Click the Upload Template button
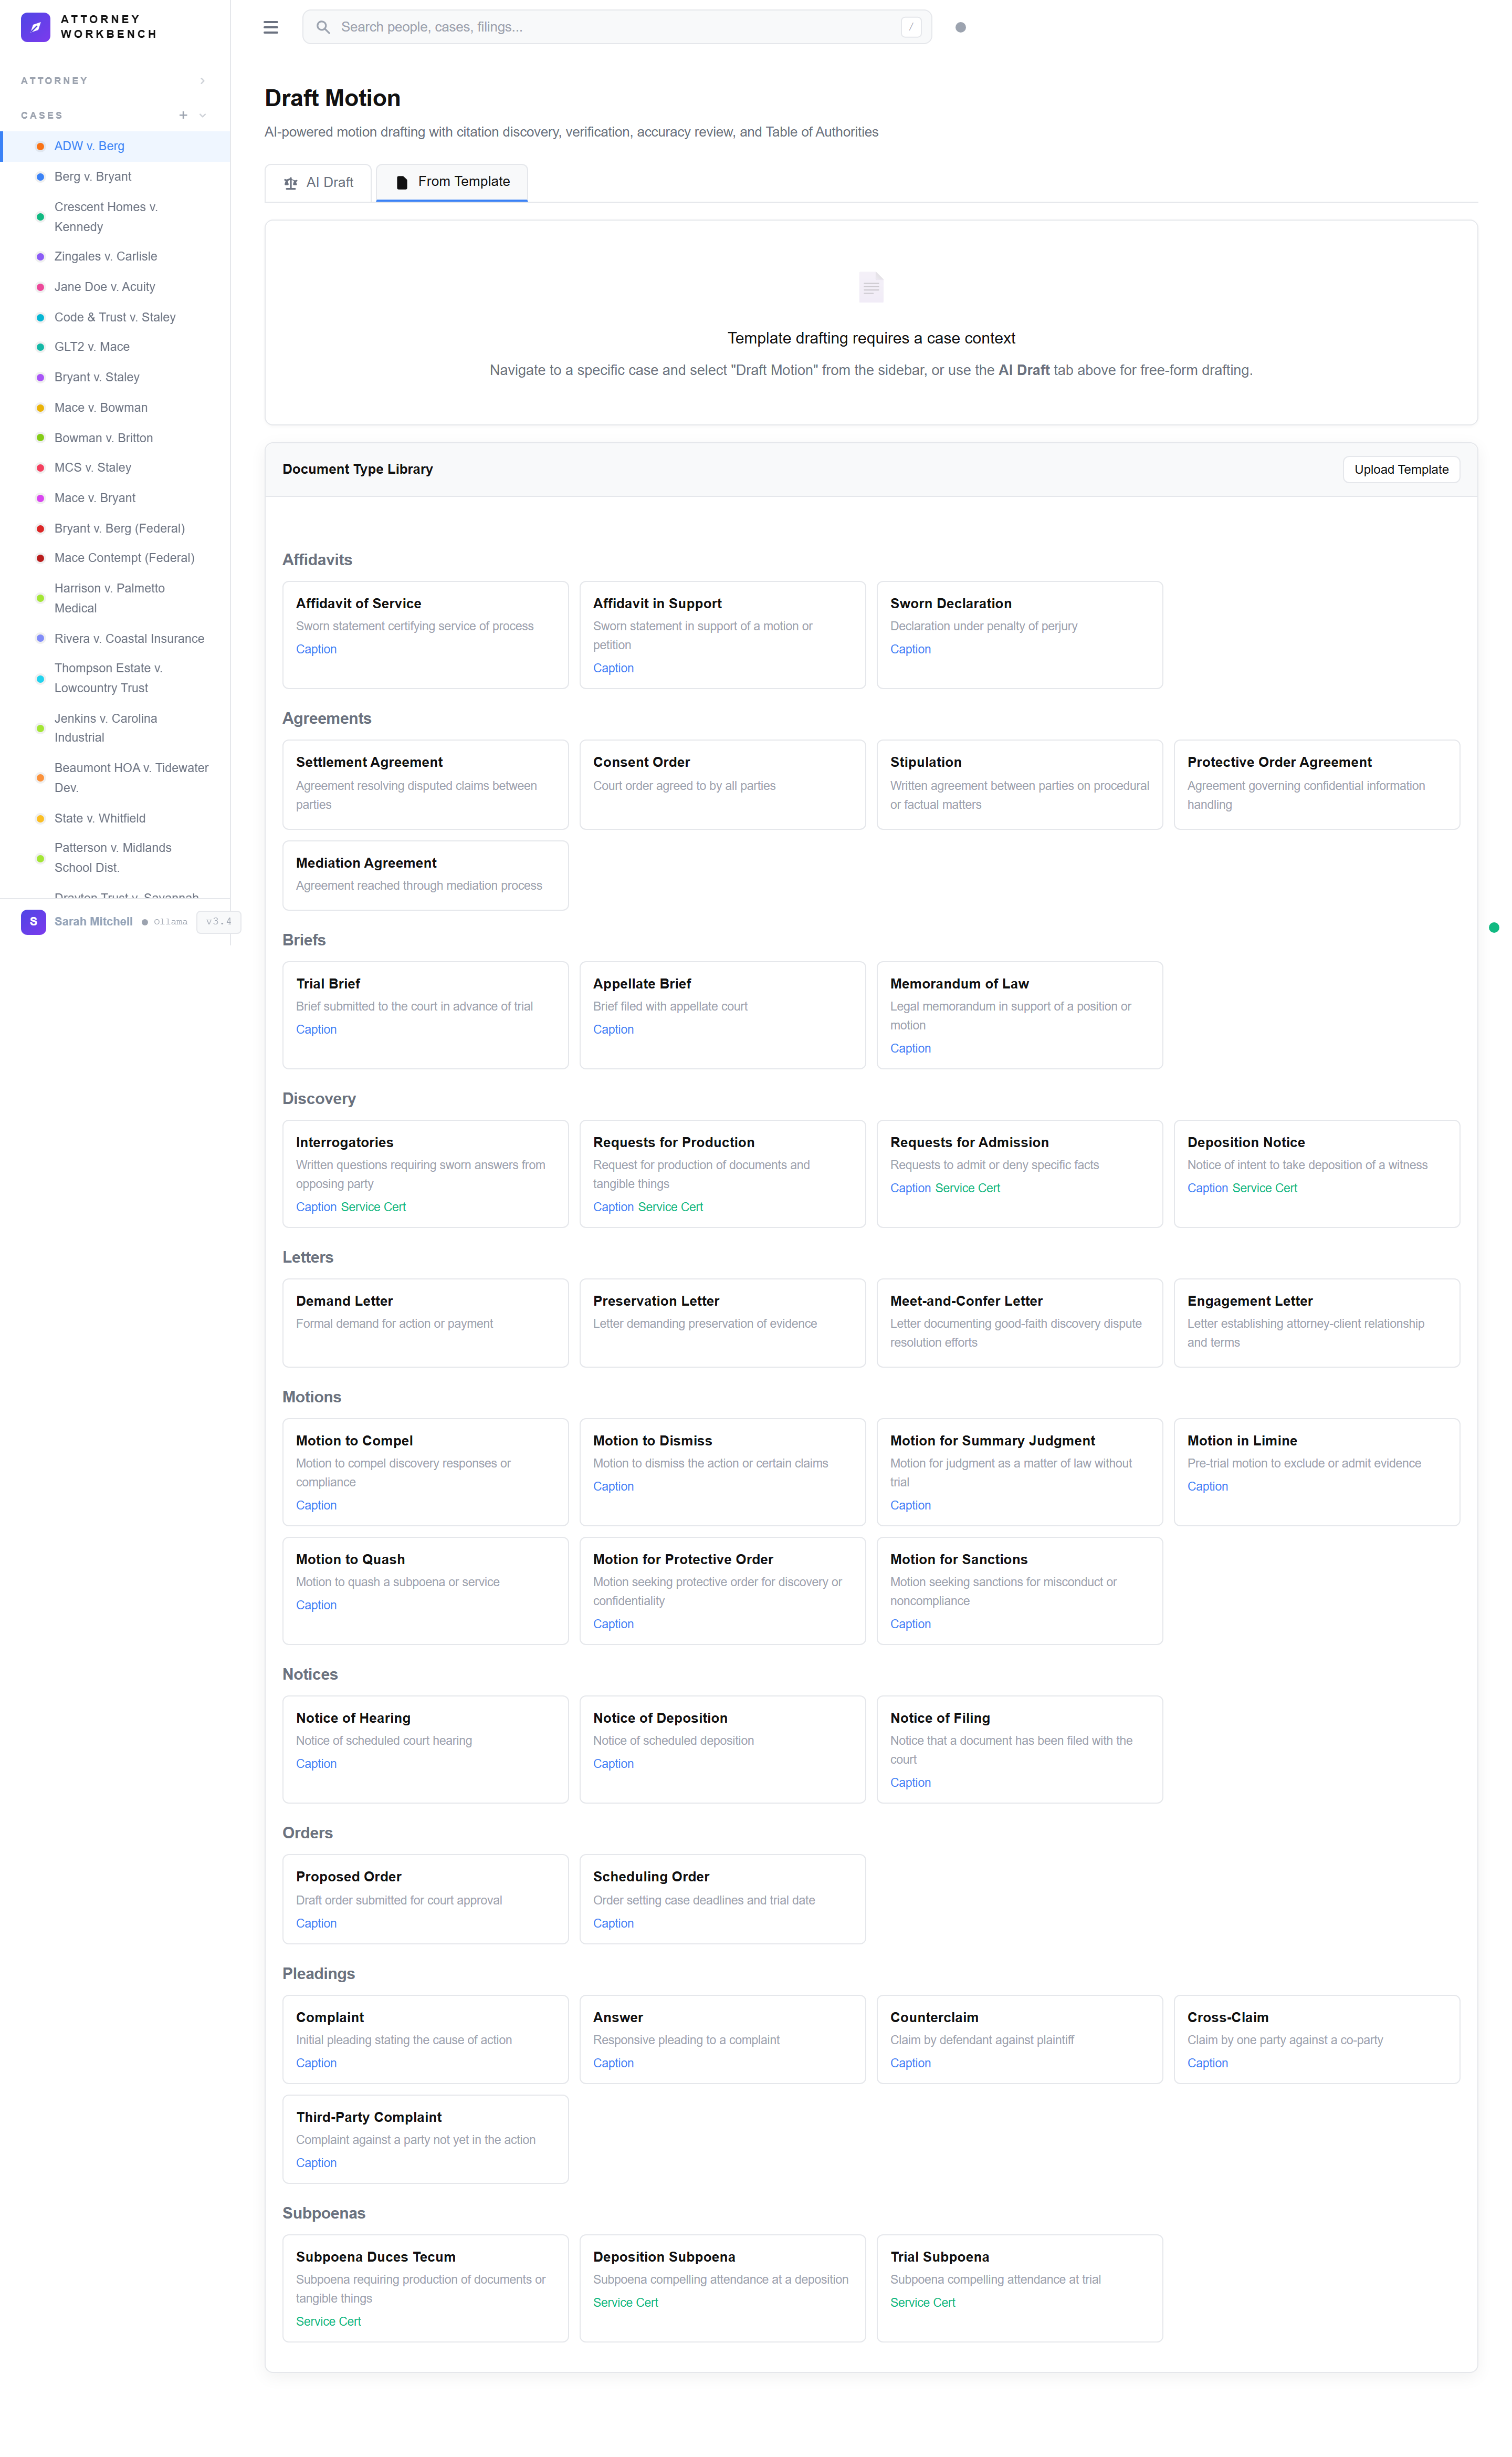 point(1401,469)
